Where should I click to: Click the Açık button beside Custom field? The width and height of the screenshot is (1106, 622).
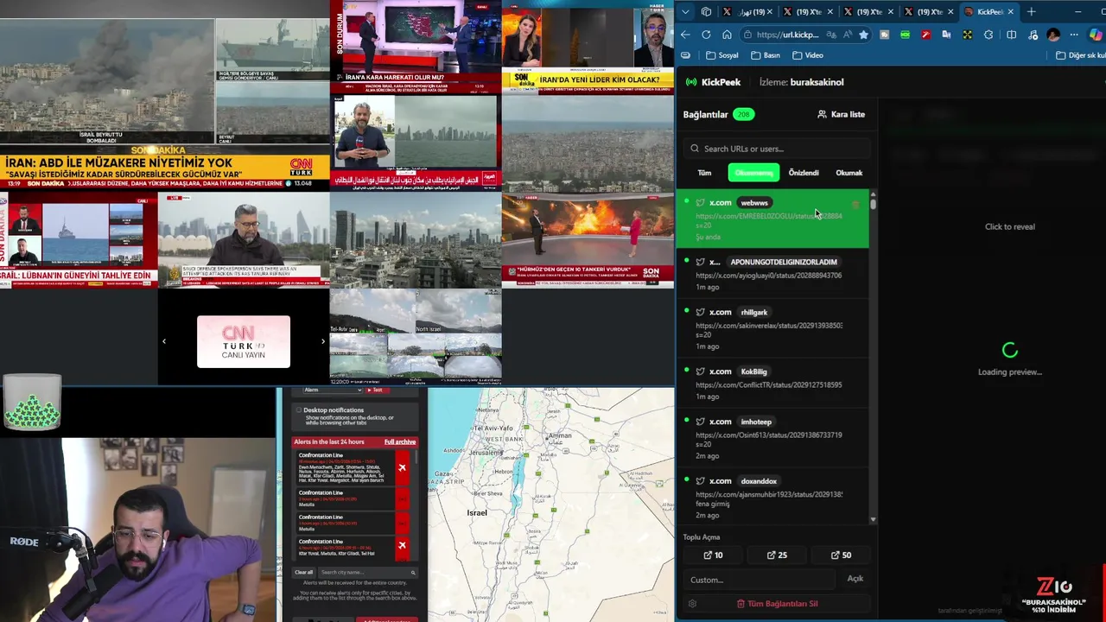click(855, 579)
